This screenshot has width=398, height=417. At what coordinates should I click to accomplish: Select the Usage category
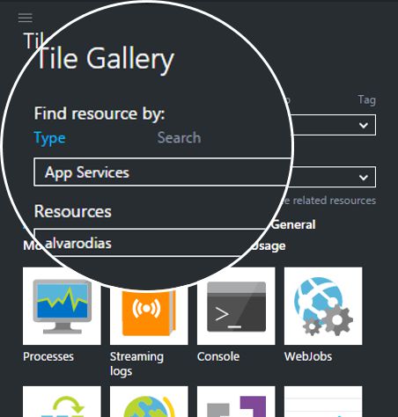coord(269,245)
